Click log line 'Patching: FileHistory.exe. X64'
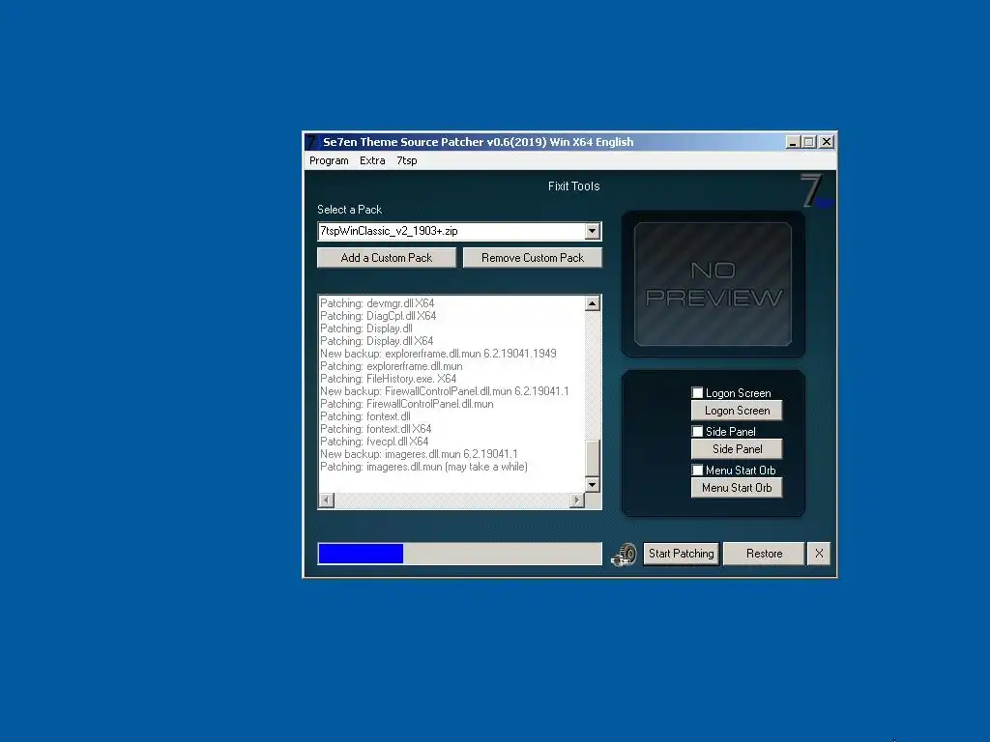This screenshot has width=990, height=742. pyautogui.click(x=389, y=379)
